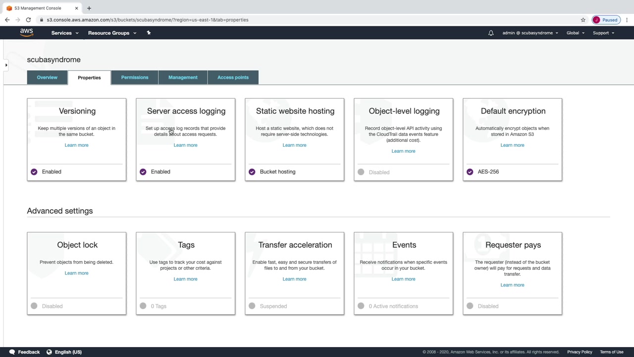Click the AWS logo home icon
The height and width of the screenshot is (357, 634).
pyautogui.click(x=27, y=33)
